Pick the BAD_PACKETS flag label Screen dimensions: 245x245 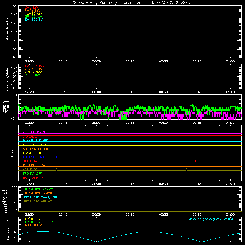coord(33,178)
